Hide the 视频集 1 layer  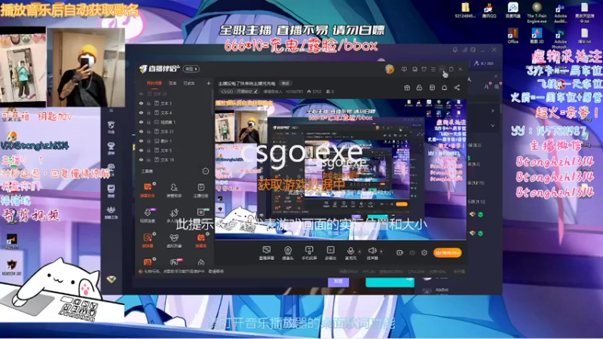[141, 122]
